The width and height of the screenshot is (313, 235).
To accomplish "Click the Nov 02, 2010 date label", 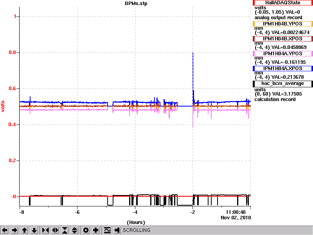I will click(x=236, y=218).
